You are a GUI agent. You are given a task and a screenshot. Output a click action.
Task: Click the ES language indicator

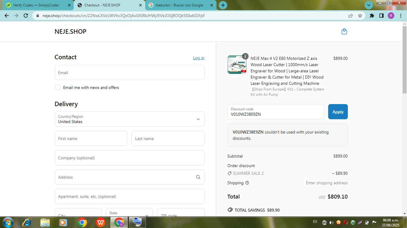coord(315,222)
